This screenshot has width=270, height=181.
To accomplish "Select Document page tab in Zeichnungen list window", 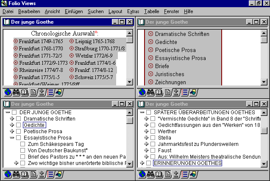I will pyautogui.click(x=167, y=92).
